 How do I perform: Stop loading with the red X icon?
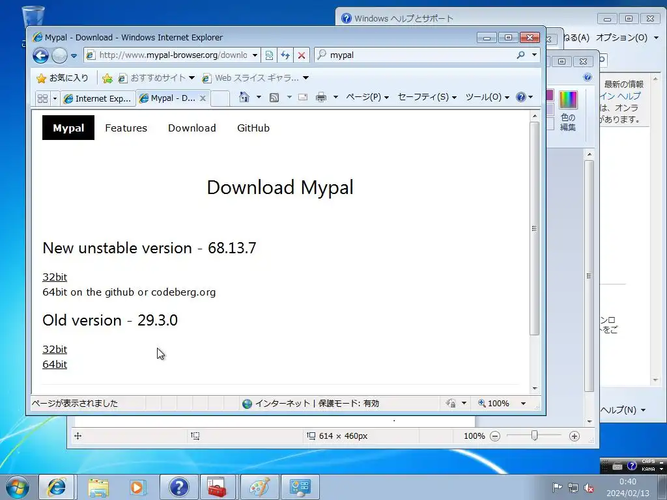click(301, 55)
